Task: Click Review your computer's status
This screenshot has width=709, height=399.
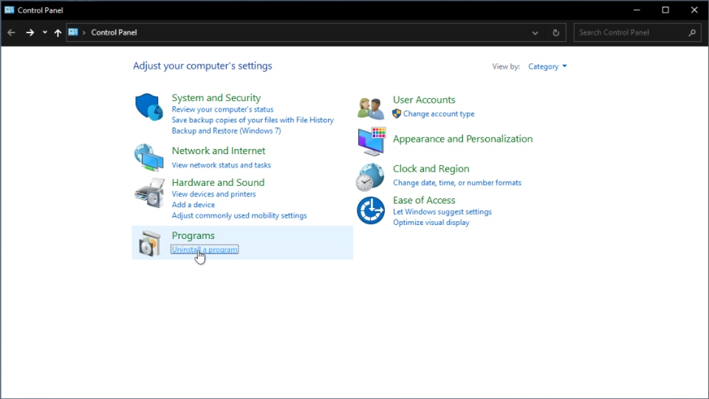Action: (x=222, y=109)
